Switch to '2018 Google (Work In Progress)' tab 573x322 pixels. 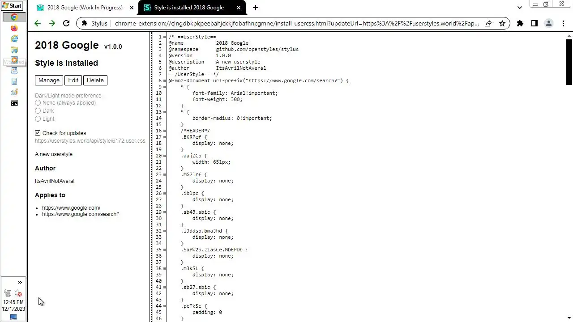[x=85, y=8]
